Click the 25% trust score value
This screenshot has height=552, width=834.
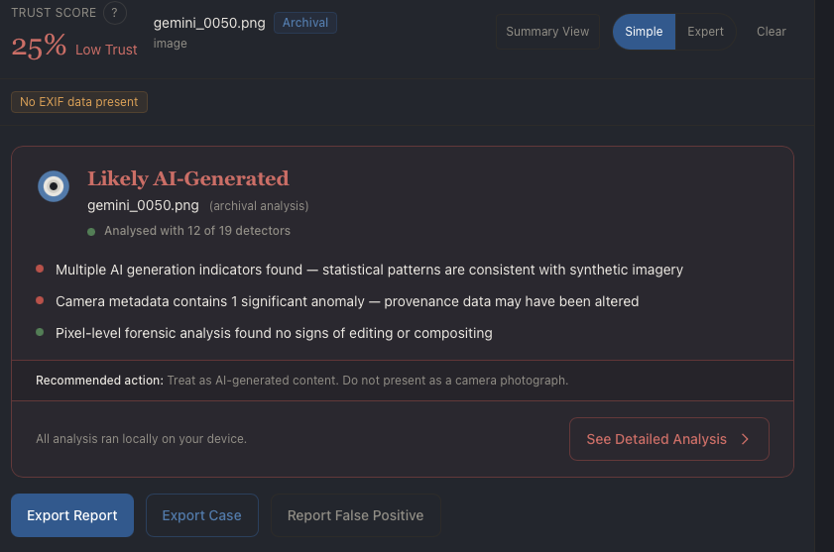click(x=39, y=46)
